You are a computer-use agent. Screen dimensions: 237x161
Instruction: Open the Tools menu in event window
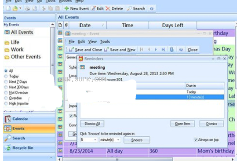[x=105, y=42]
